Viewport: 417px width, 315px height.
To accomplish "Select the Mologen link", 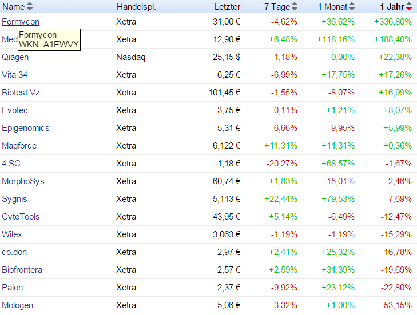I will click(x=17, y=305).
